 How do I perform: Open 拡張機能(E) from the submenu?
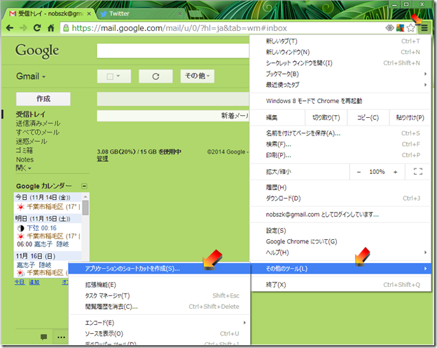(160, 285)
